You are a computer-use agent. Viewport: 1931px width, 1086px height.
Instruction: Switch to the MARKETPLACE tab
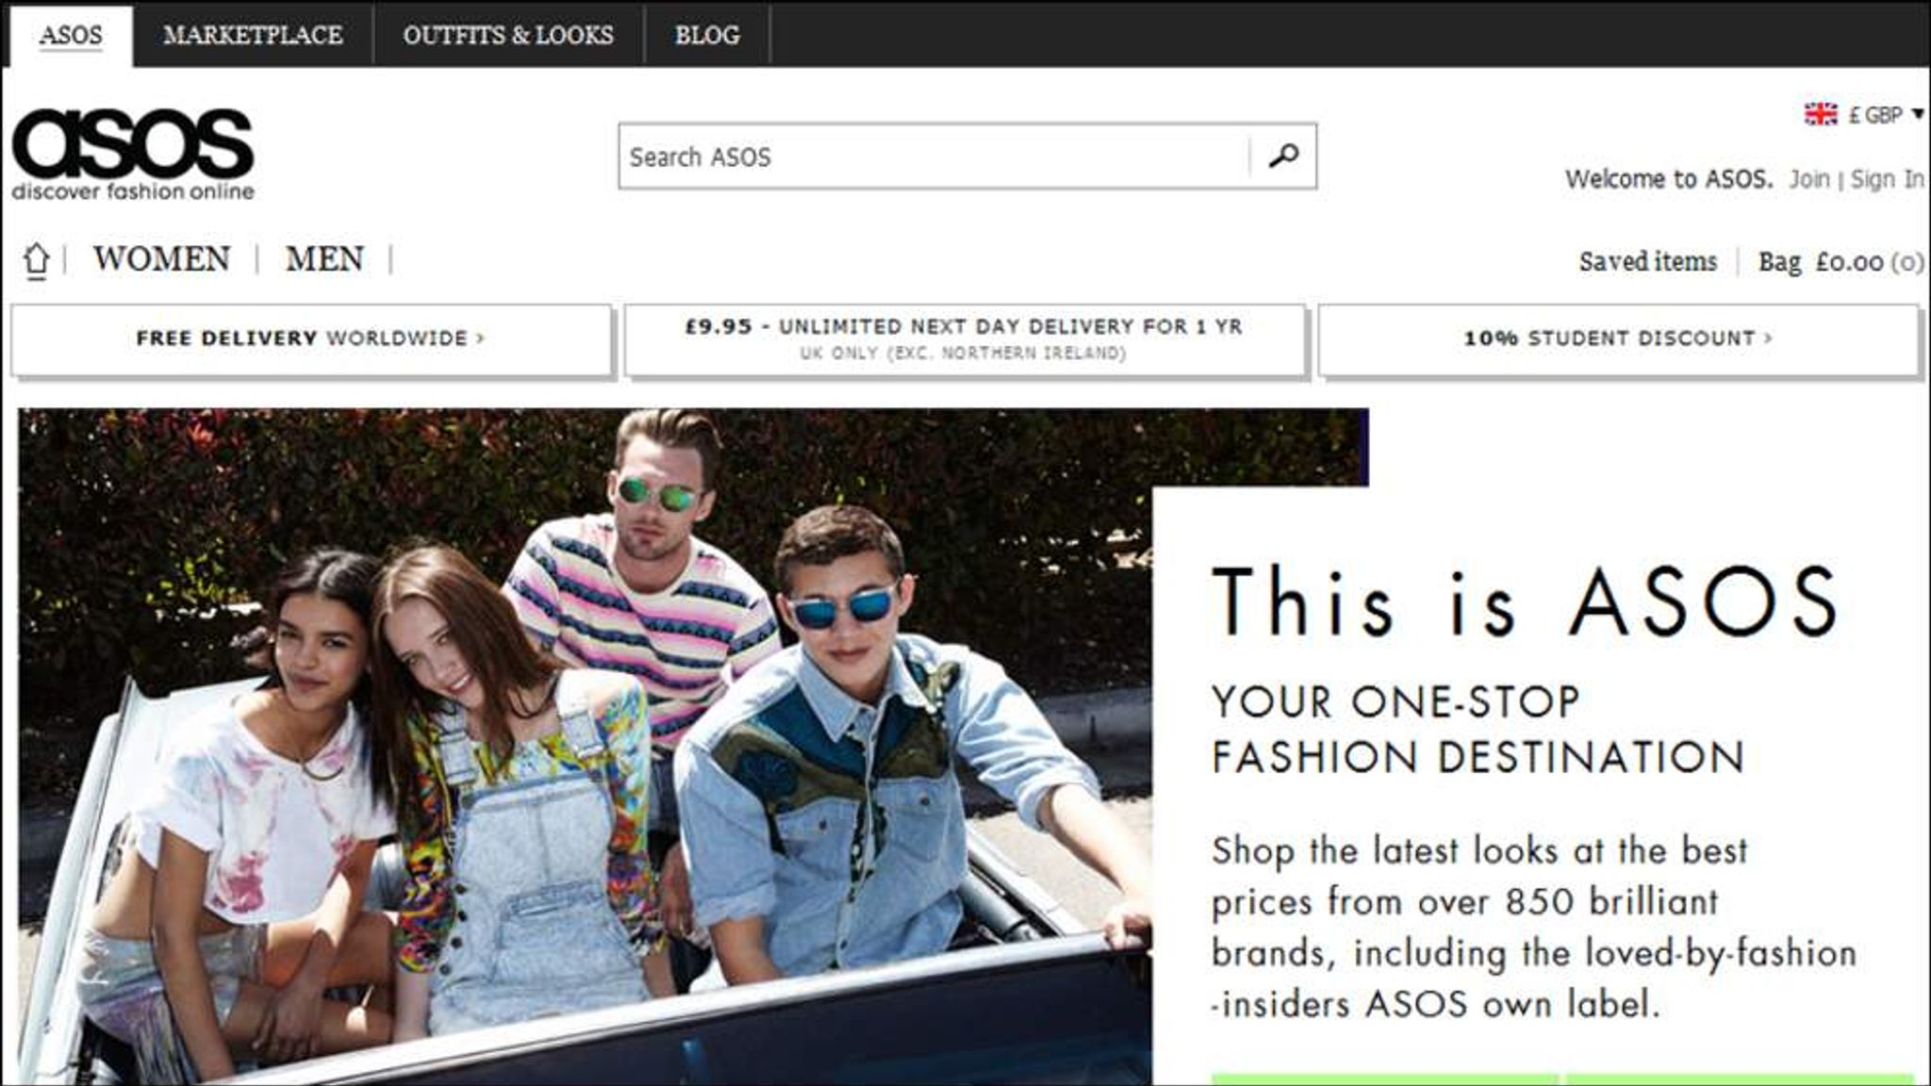point(253,35)
